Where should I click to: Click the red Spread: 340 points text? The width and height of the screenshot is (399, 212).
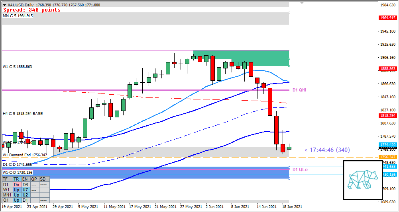[31, 10]
